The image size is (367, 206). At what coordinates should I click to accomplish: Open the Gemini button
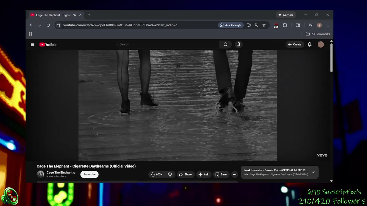tap(286, 15)
